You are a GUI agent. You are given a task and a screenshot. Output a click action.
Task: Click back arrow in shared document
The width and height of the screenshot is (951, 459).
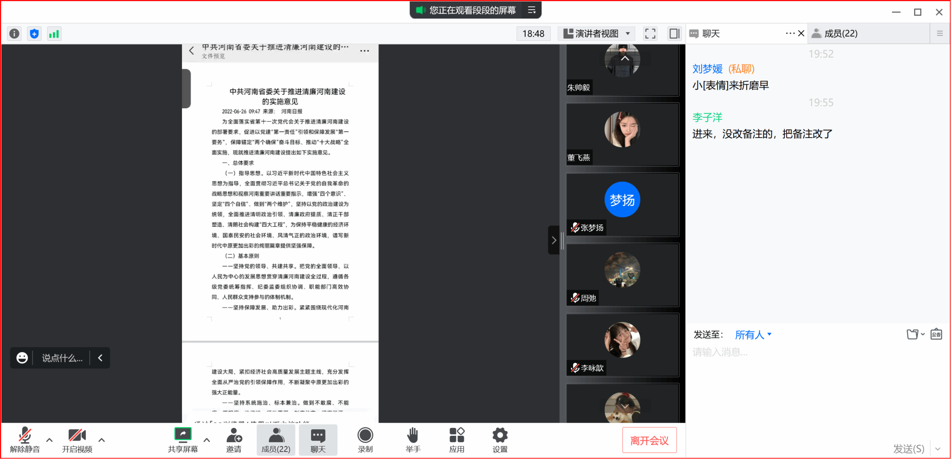click(191, 51)
